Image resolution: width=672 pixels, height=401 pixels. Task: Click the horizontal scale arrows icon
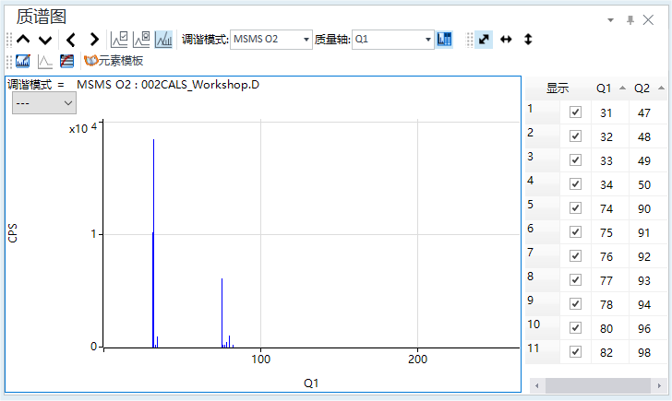click(x=506, y=40)
